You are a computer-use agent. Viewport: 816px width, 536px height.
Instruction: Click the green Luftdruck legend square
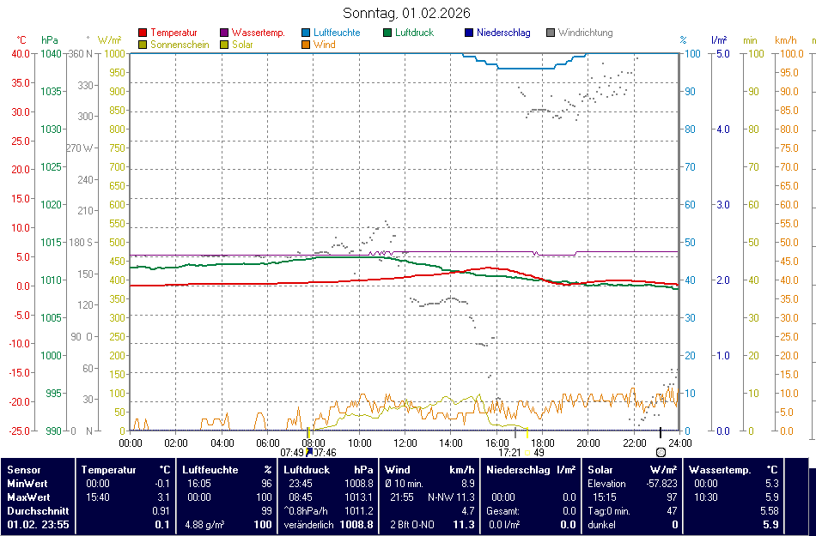point(387,33)
